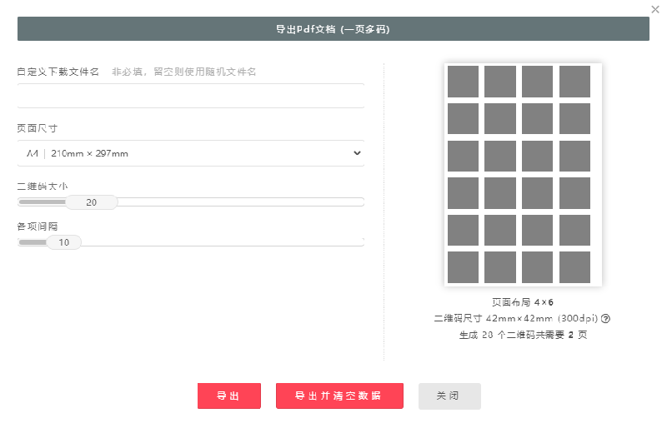Click the page layout preview thumbnail
The image size is (667, 428).
click(523, 174)
